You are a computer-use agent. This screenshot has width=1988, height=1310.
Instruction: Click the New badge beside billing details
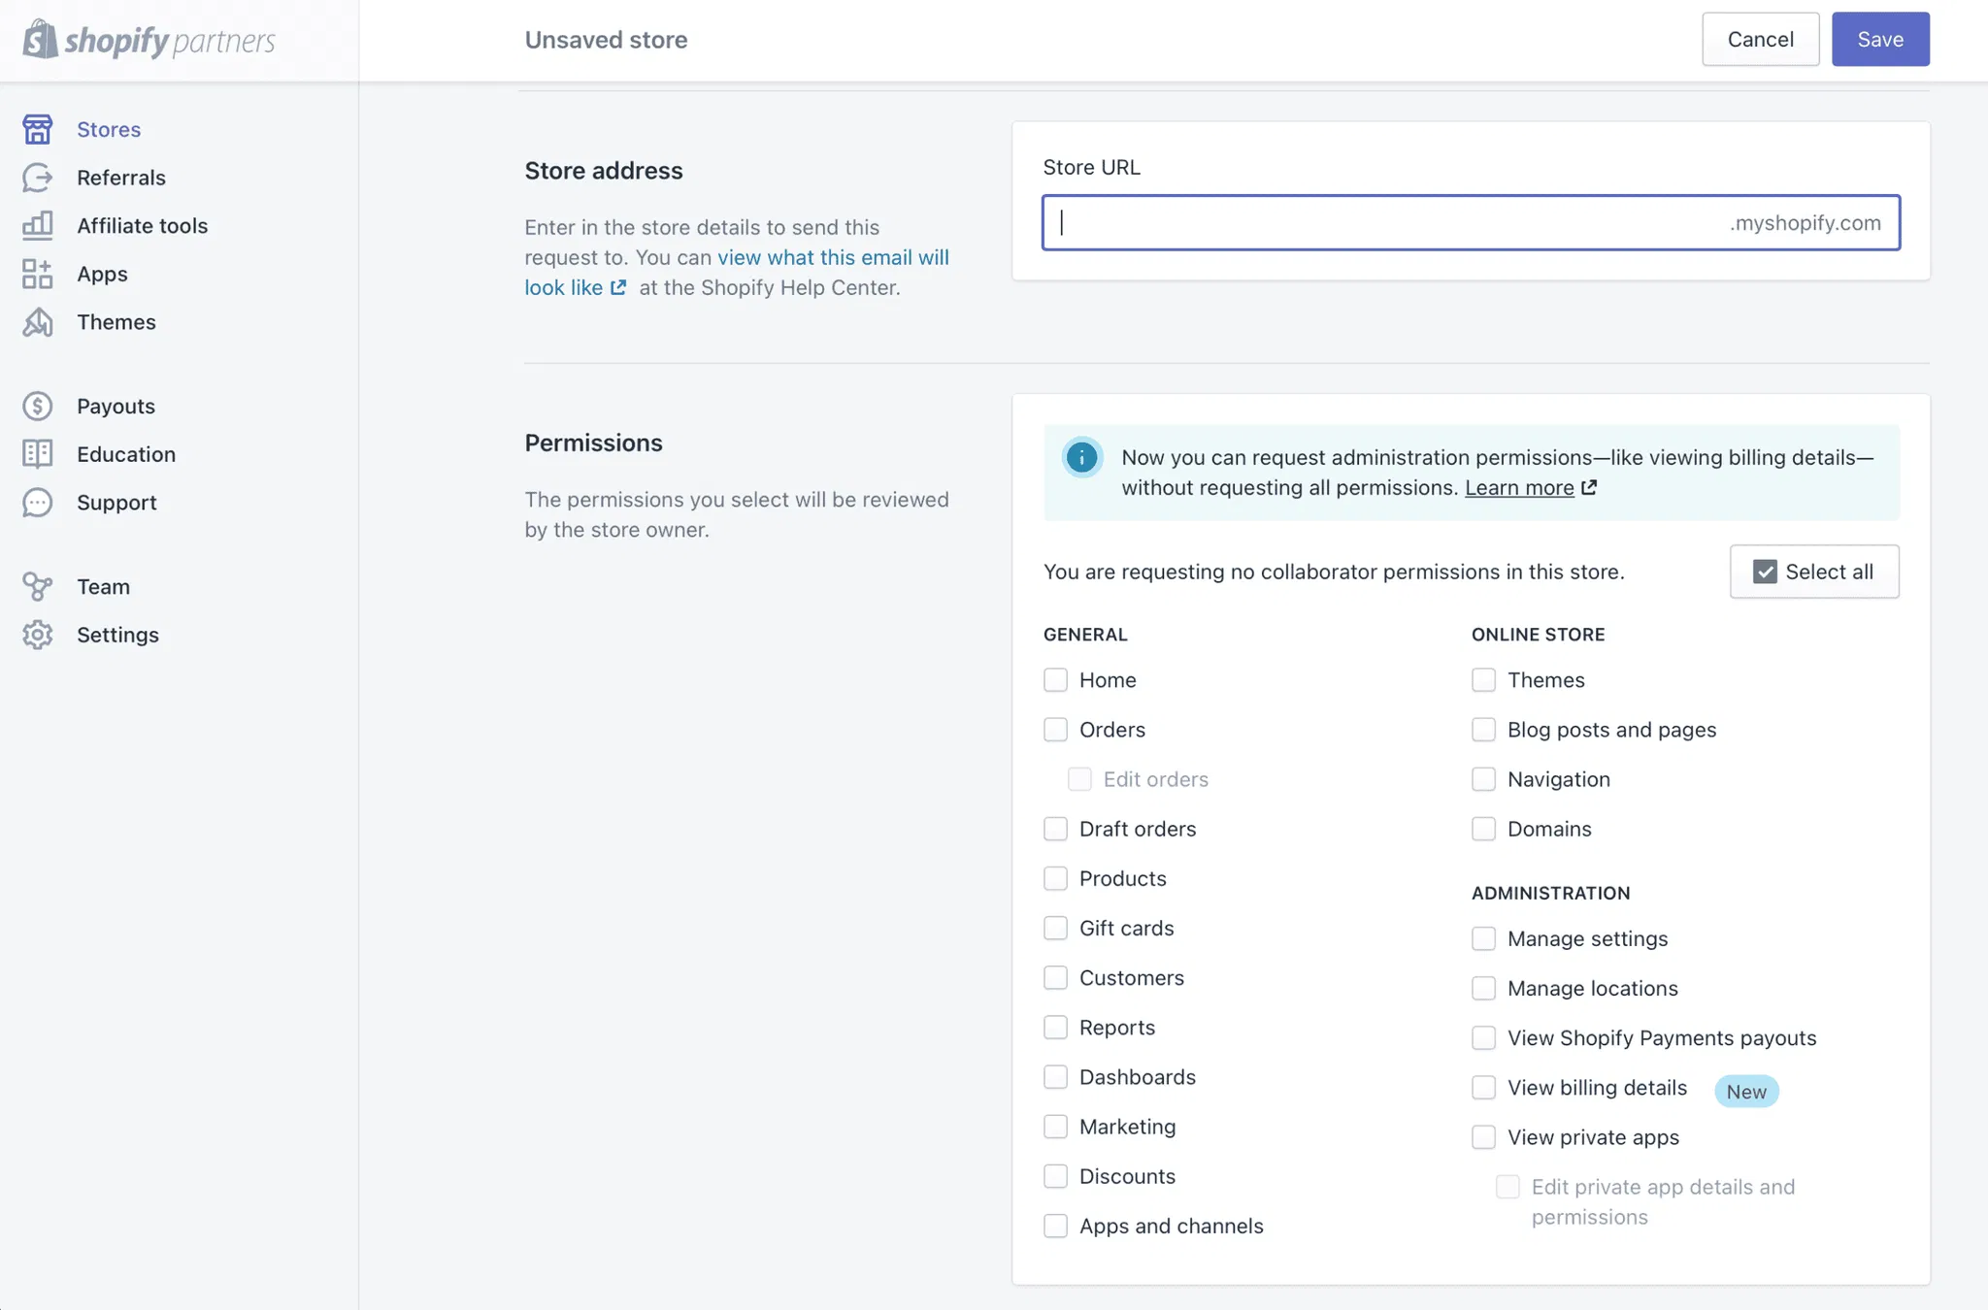[1746, 1092]
